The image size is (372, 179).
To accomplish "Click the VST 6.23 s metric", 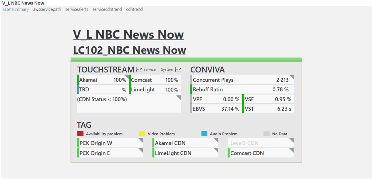I will (268, 109).
